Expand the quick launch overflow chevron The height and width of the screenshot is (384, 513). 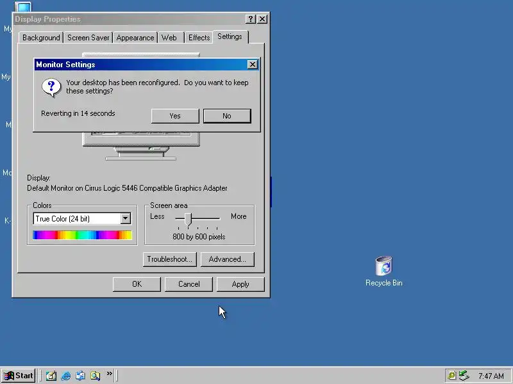[x=109, y=373]
